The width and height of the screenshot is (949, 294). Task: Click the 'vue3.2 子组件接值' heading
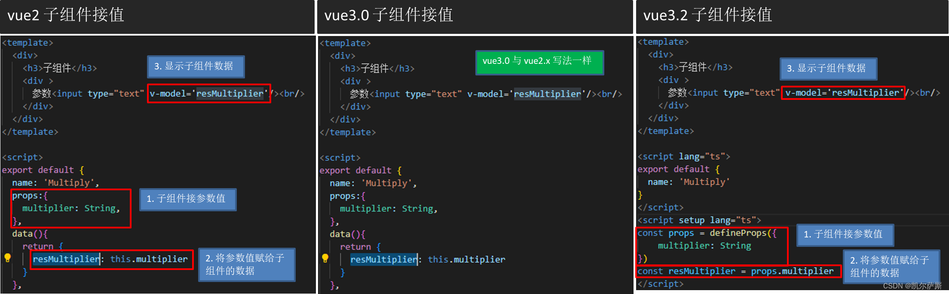pyautogui.click(x=707, y=15)
